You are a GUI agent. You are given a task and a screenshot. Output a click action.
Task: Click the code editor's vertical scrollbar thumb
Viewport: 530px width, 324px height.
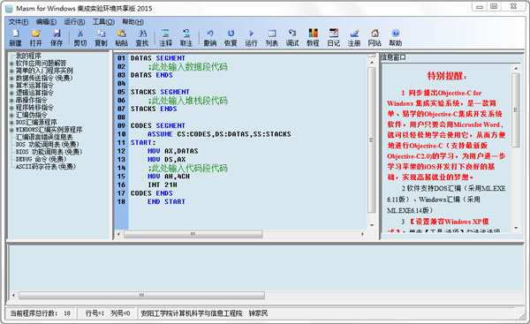(x=372, y=139)
